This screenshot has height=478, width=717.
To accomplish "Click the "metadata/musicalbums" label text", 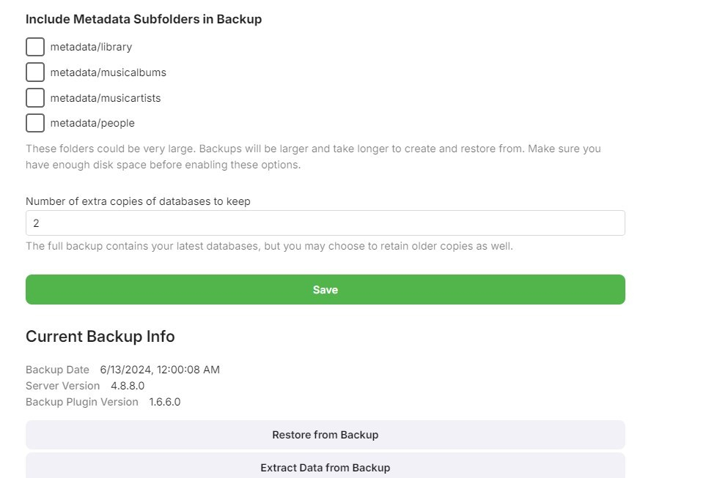I will 108,72.
